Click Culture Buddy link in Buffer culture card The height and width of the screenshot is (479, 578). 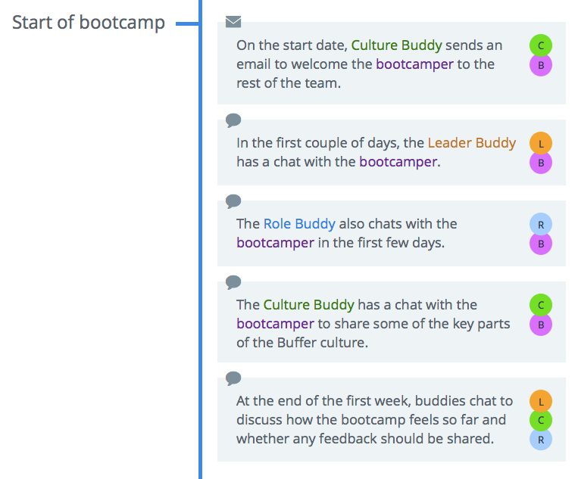click(x=308, y=305)
